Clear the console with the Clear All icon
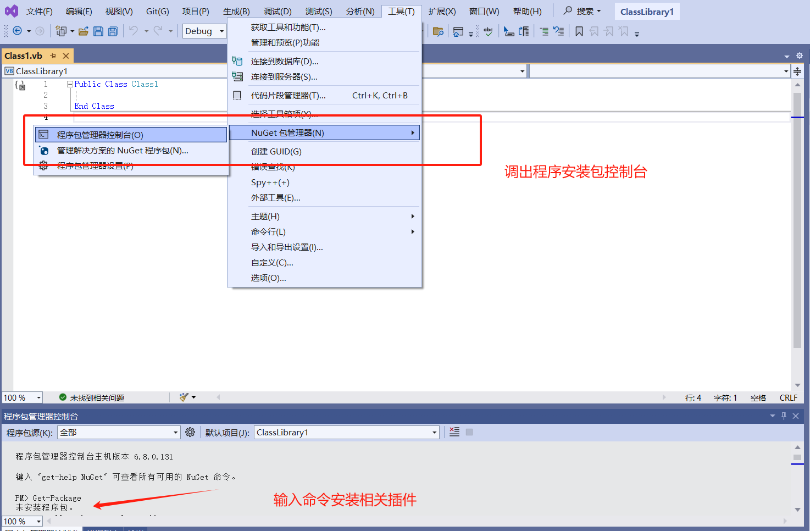The height and width of the screenshot is (531, 810). pos(453,432)
